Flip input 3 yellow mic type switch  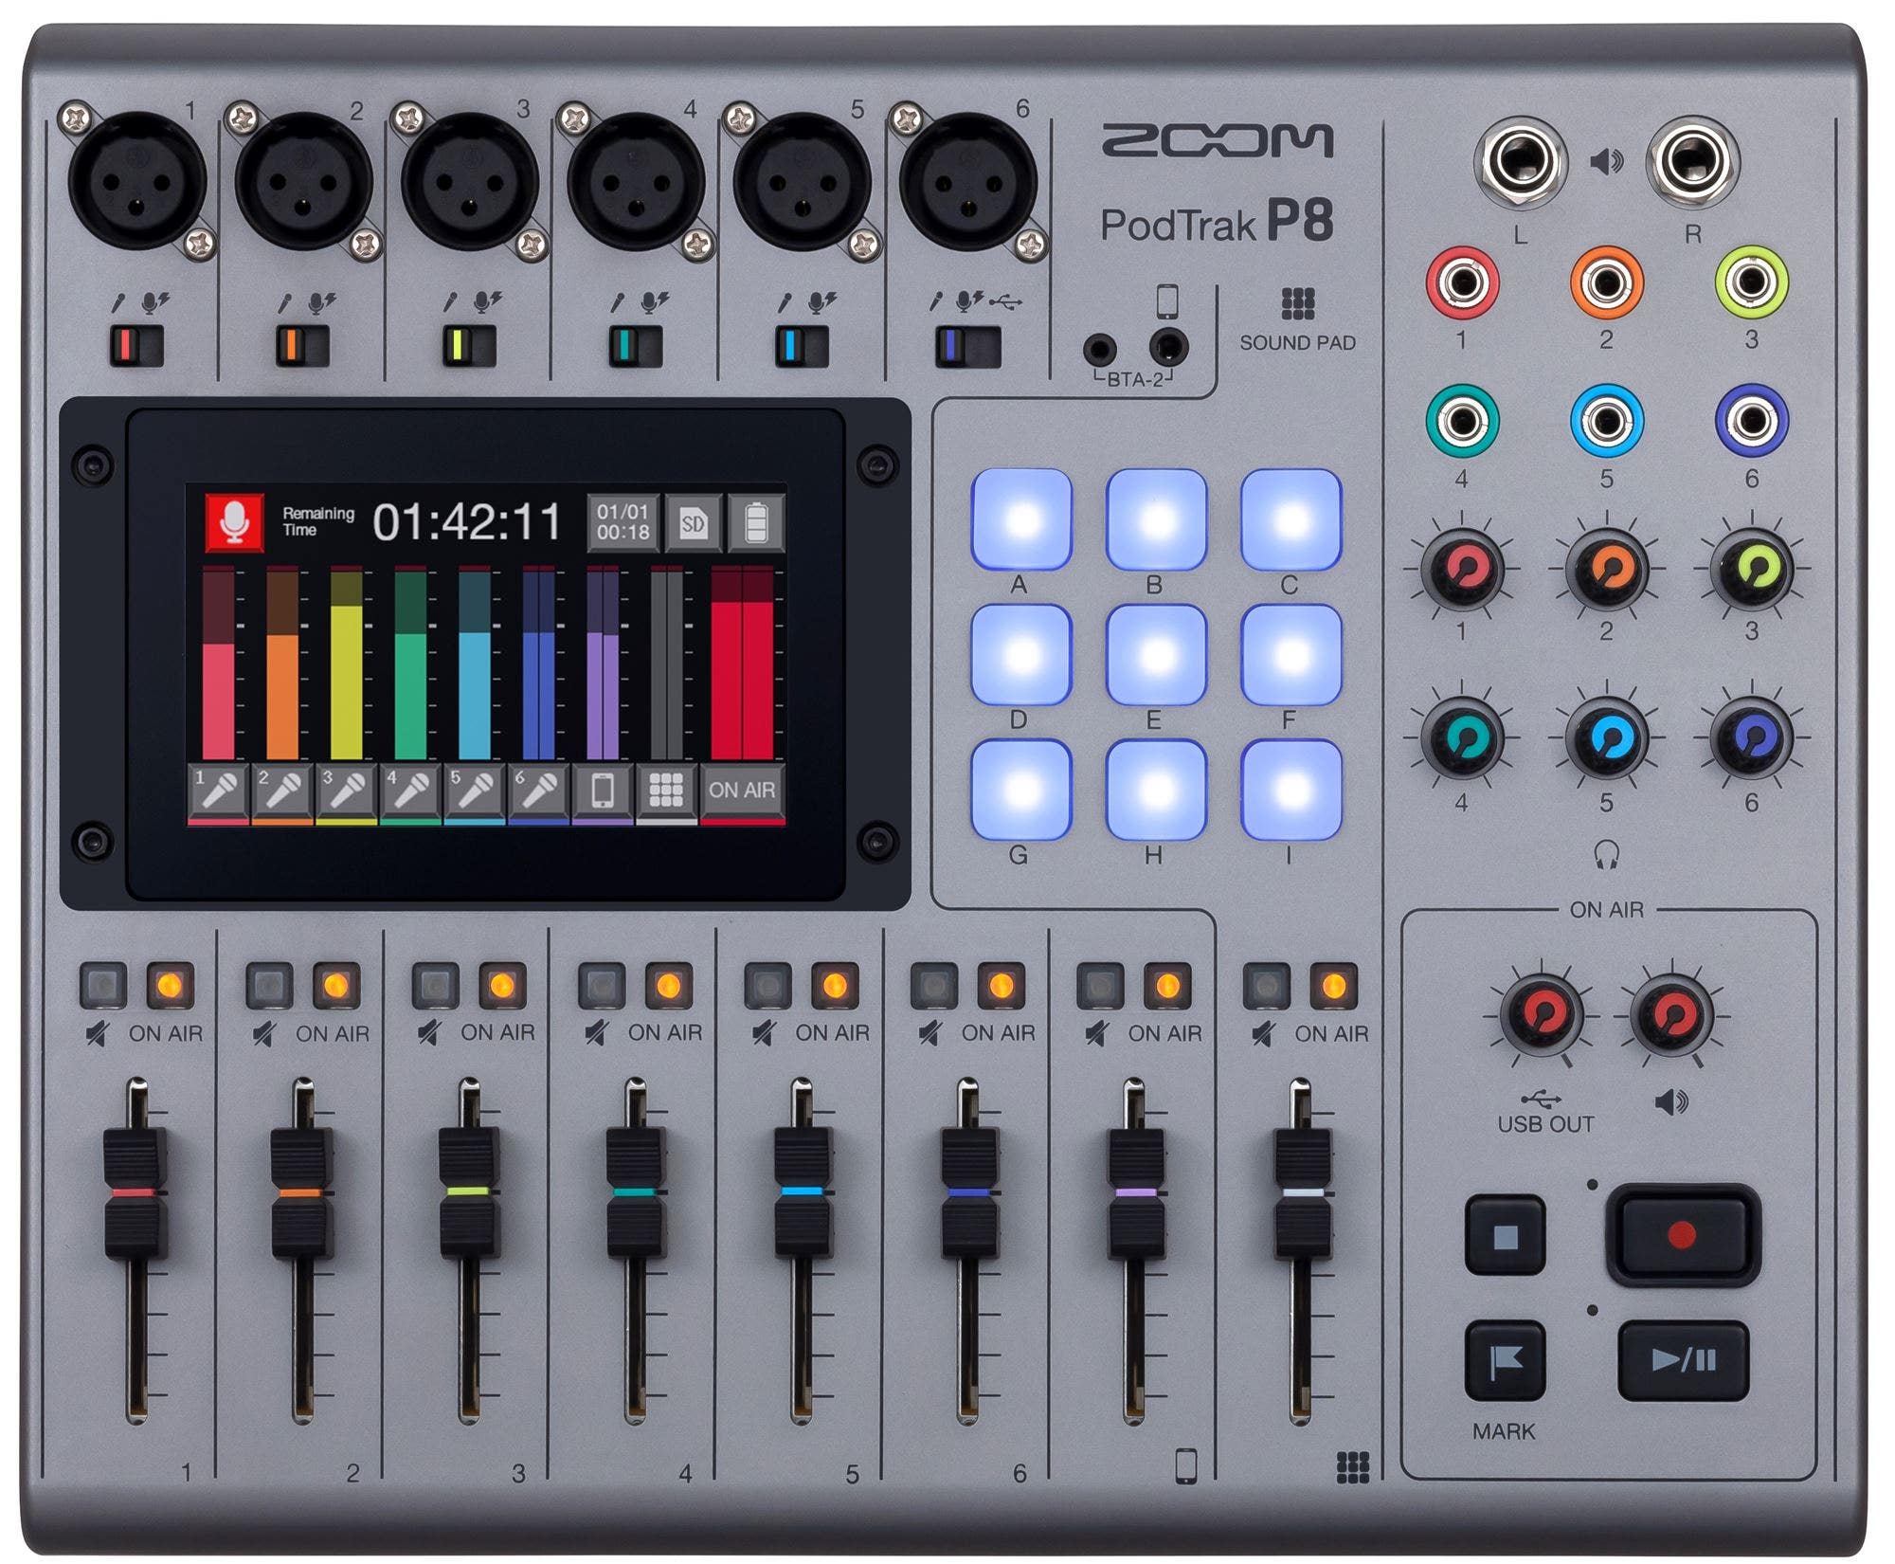(469, 347)
